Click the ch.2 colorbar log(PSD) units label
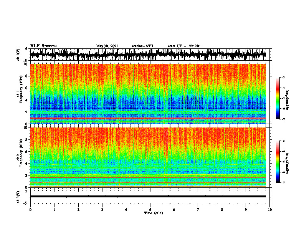Viewport: 304px width, 235px height. click(287, 164)
